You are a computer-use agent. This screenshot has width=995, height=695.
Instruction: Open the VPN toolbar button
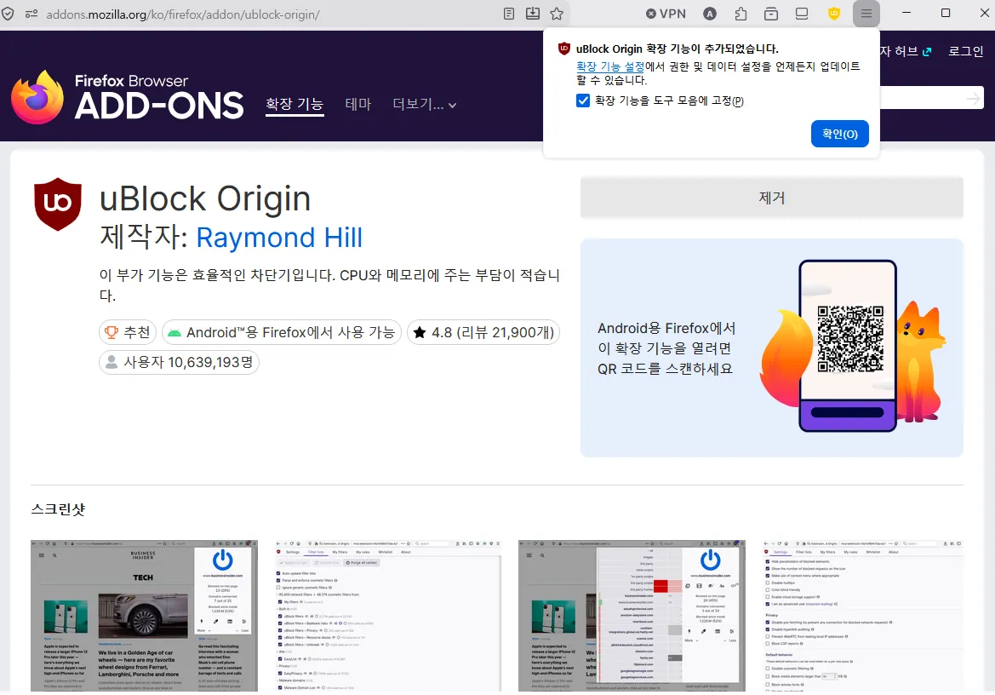coord(666,14)
